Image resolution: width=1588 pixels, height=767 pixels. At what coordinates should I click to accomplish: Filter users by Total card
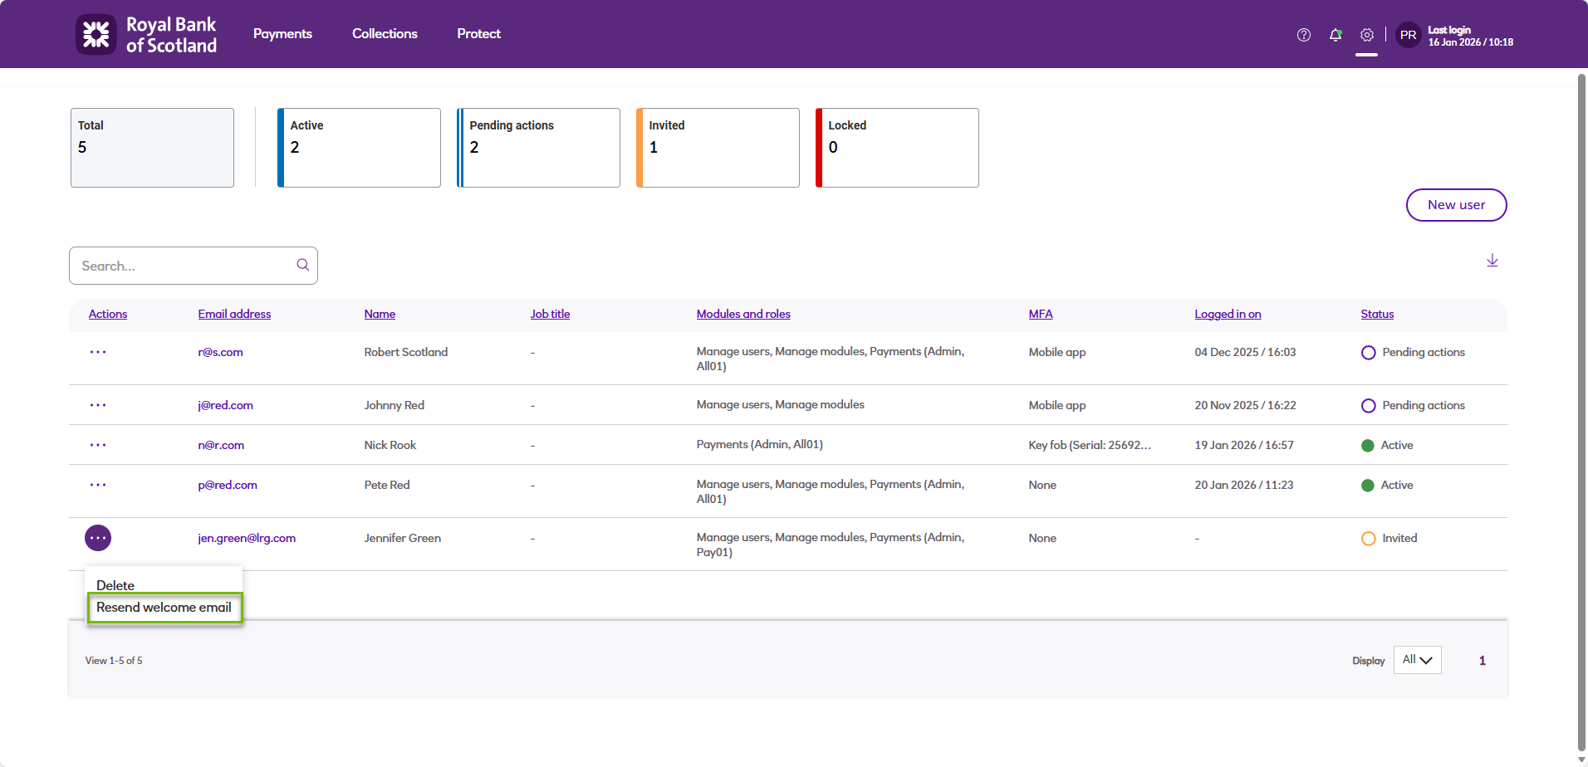pyautogui.click(x=152, y=148)
